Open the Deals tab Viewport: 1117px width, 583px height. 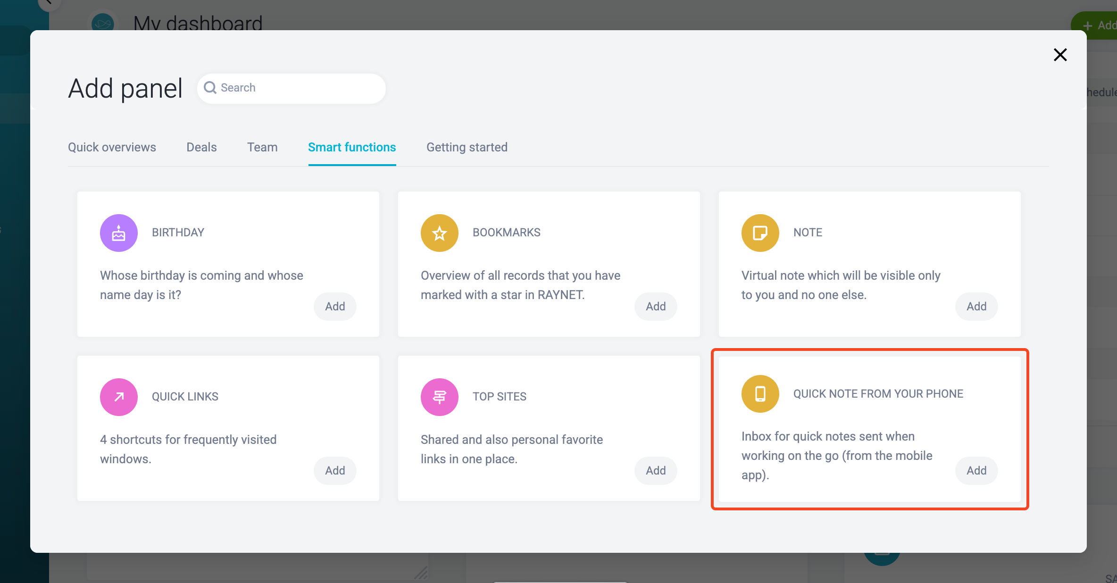pos(201,147)
